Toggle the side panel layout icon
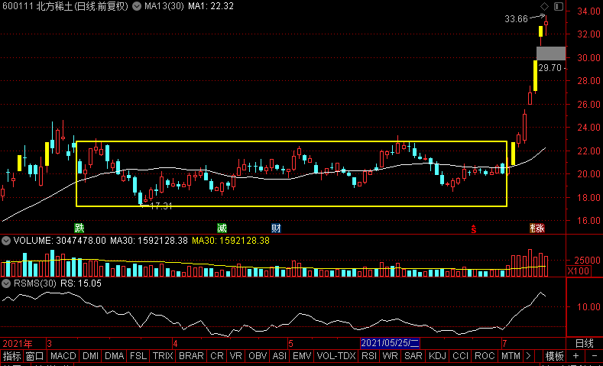 click(x=559, y=6)
